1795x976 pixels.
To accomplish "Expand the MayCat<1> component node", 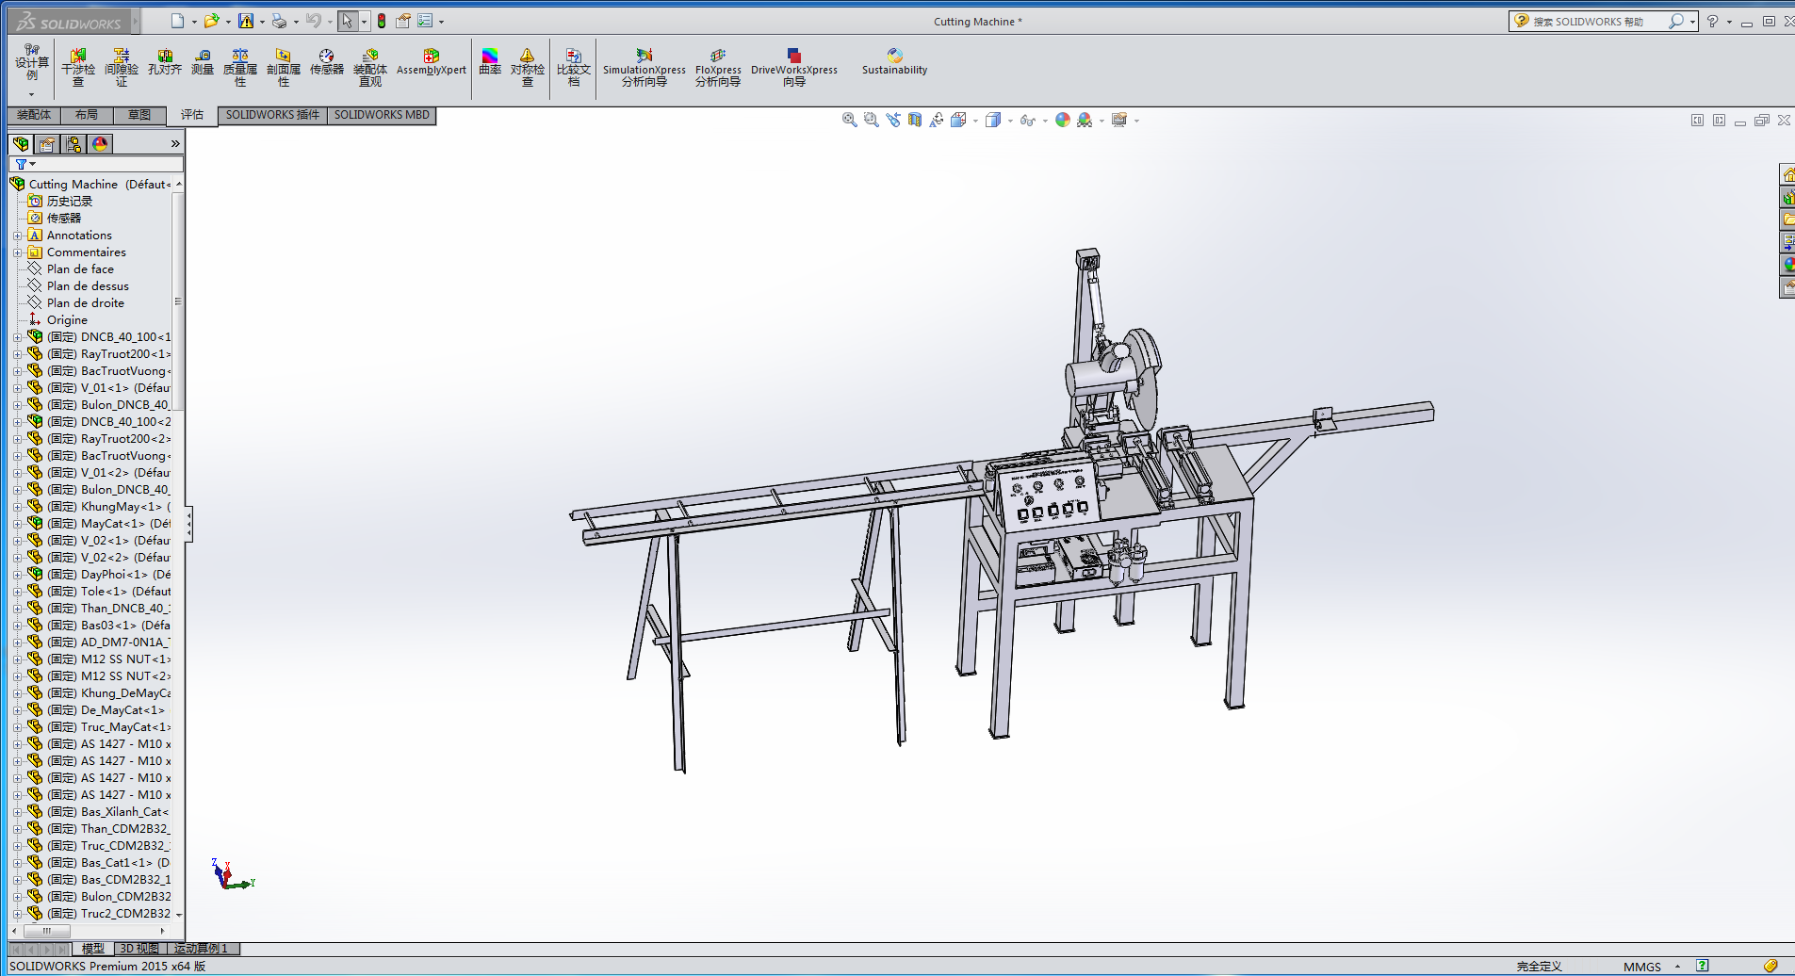I will pos(17,524).
